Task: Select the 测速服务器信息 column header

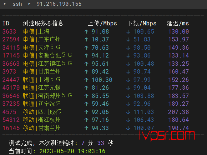Action: pos(43,23)
